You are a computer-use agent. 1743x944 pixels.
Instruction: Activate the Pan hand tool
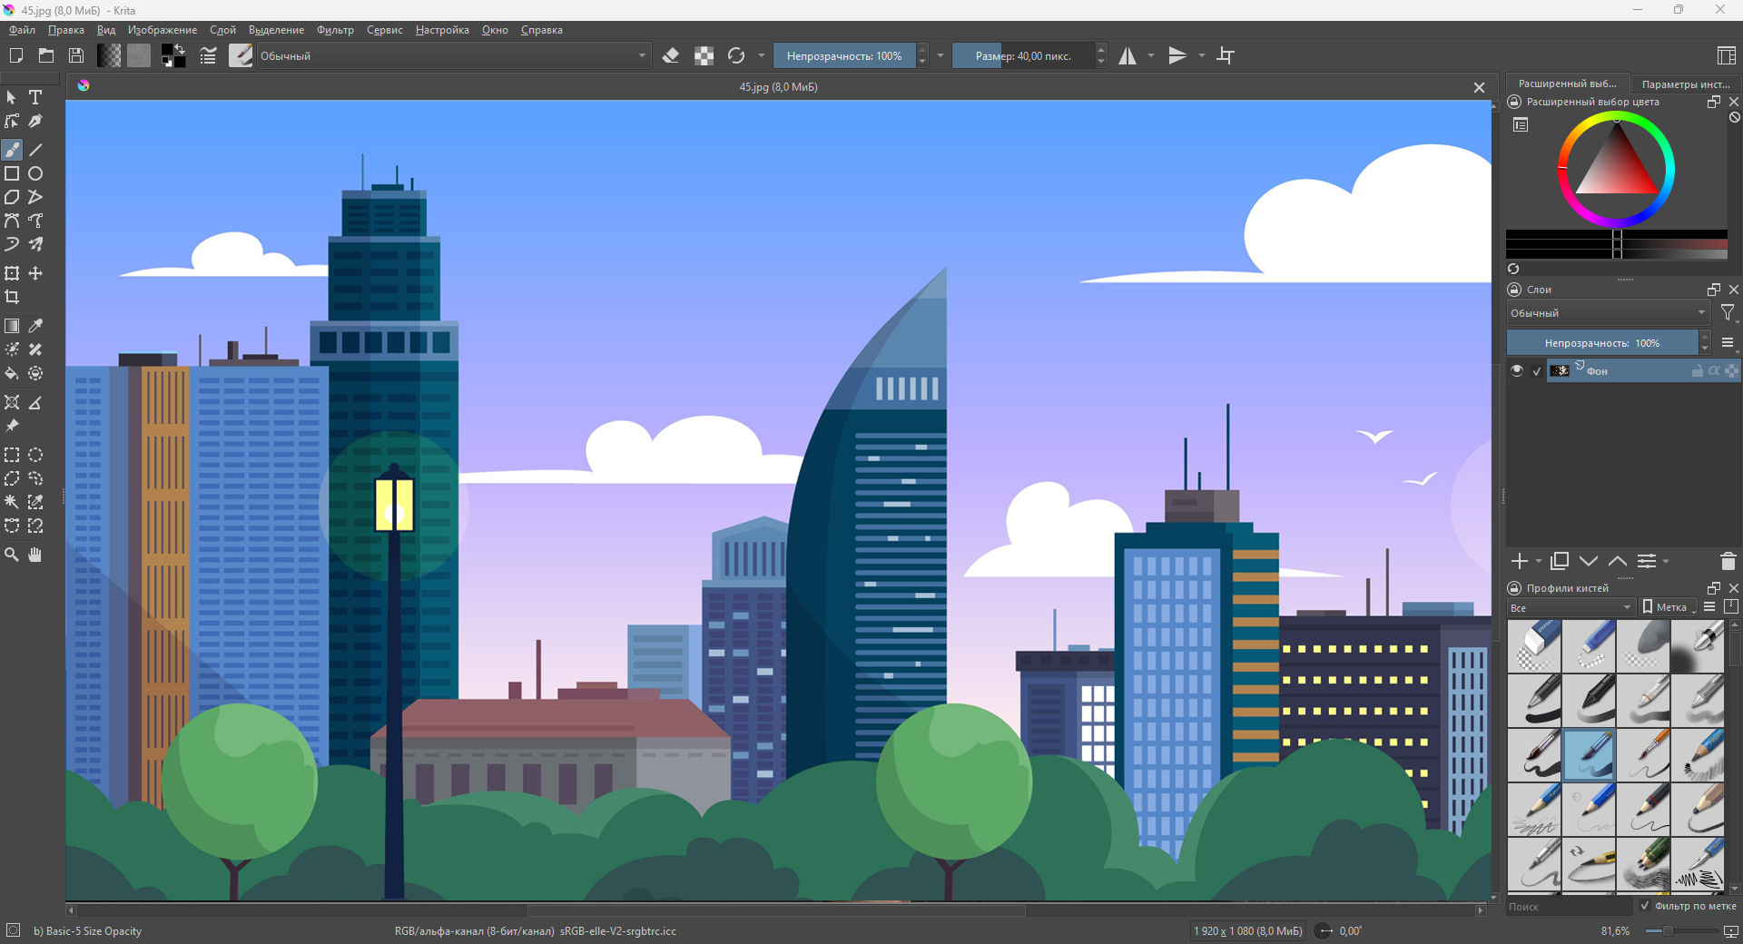tap(35, 555)
